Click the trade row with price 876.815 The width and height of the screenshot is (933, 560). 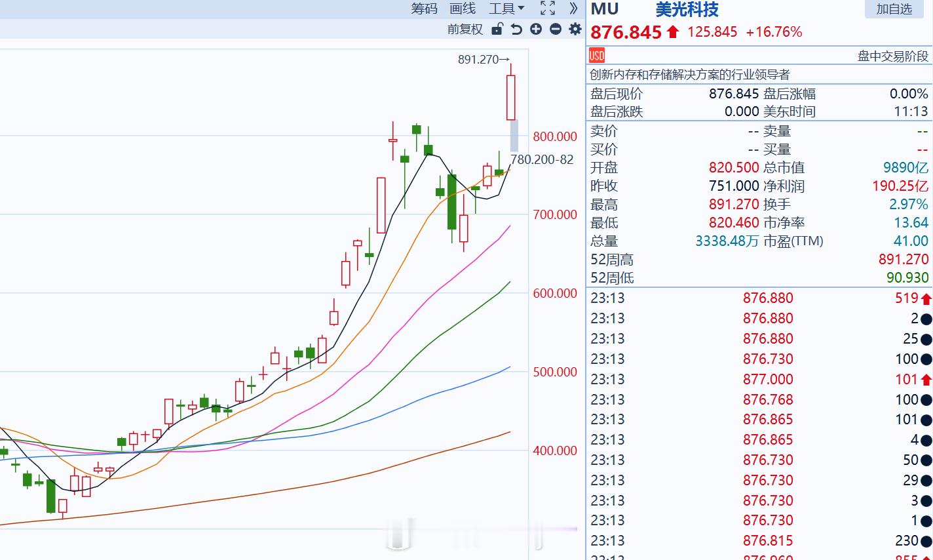pyautogui.click(x=760, y=541)
